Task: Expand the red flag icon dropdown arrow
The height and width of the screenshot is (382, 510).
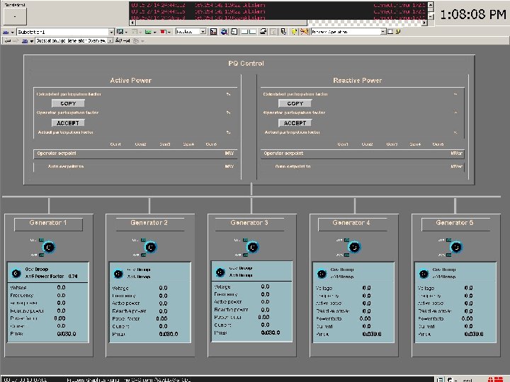Action: click(x=169, y=32)
